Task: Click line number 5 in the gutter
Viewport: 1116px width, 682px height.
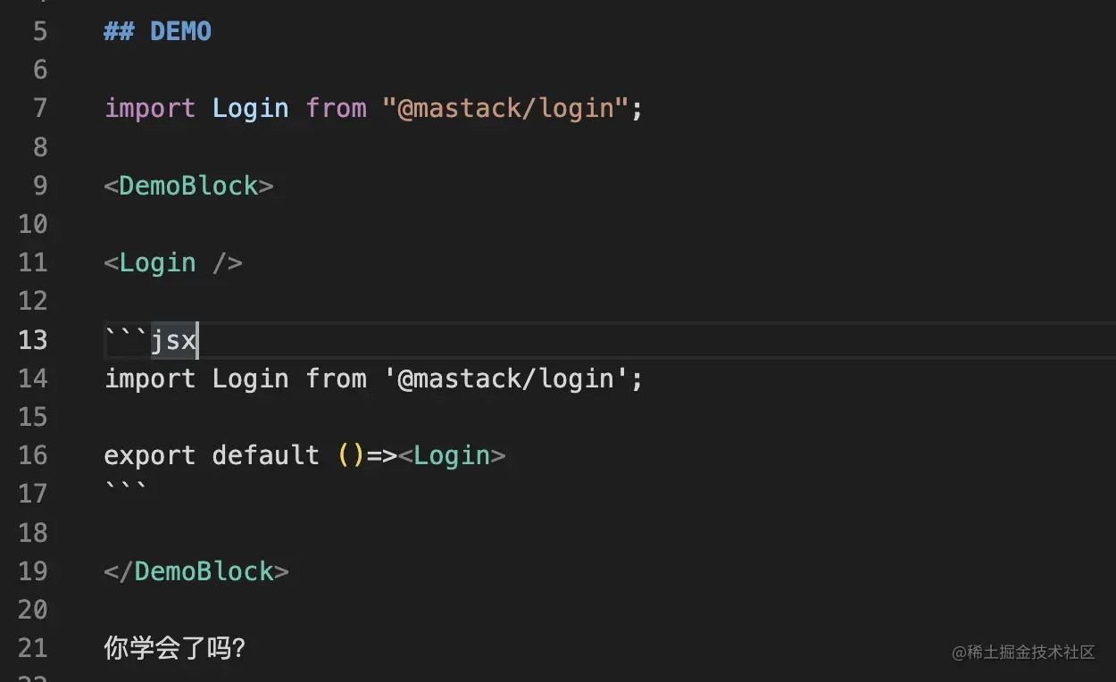Action: (40, 31)
